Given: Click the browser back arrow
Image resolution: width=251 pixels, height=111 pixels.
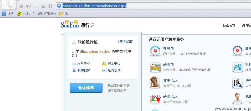Looking at the screenshot, I should tap(21, 6).
